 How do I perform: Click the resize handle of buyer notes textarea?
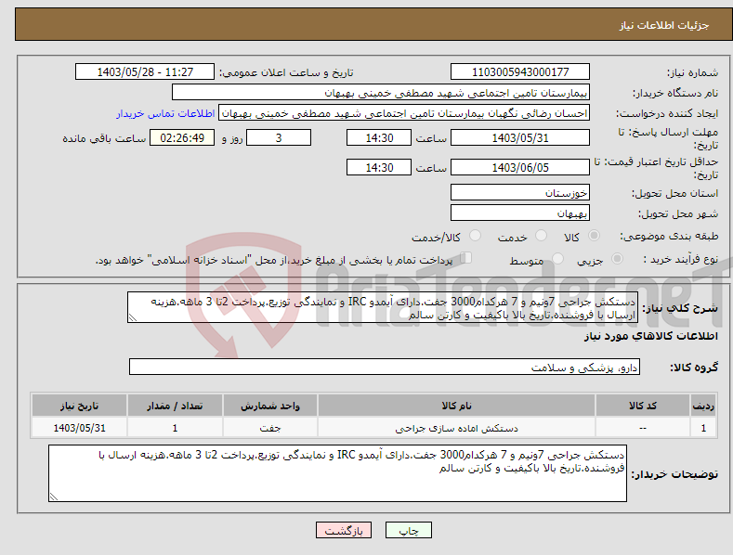54,497
